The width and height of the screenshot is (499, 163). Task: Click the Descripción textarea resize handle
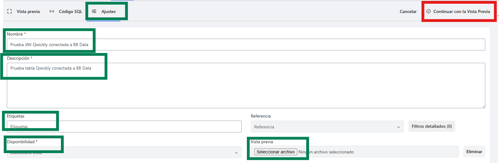click(x=483, y=106)
